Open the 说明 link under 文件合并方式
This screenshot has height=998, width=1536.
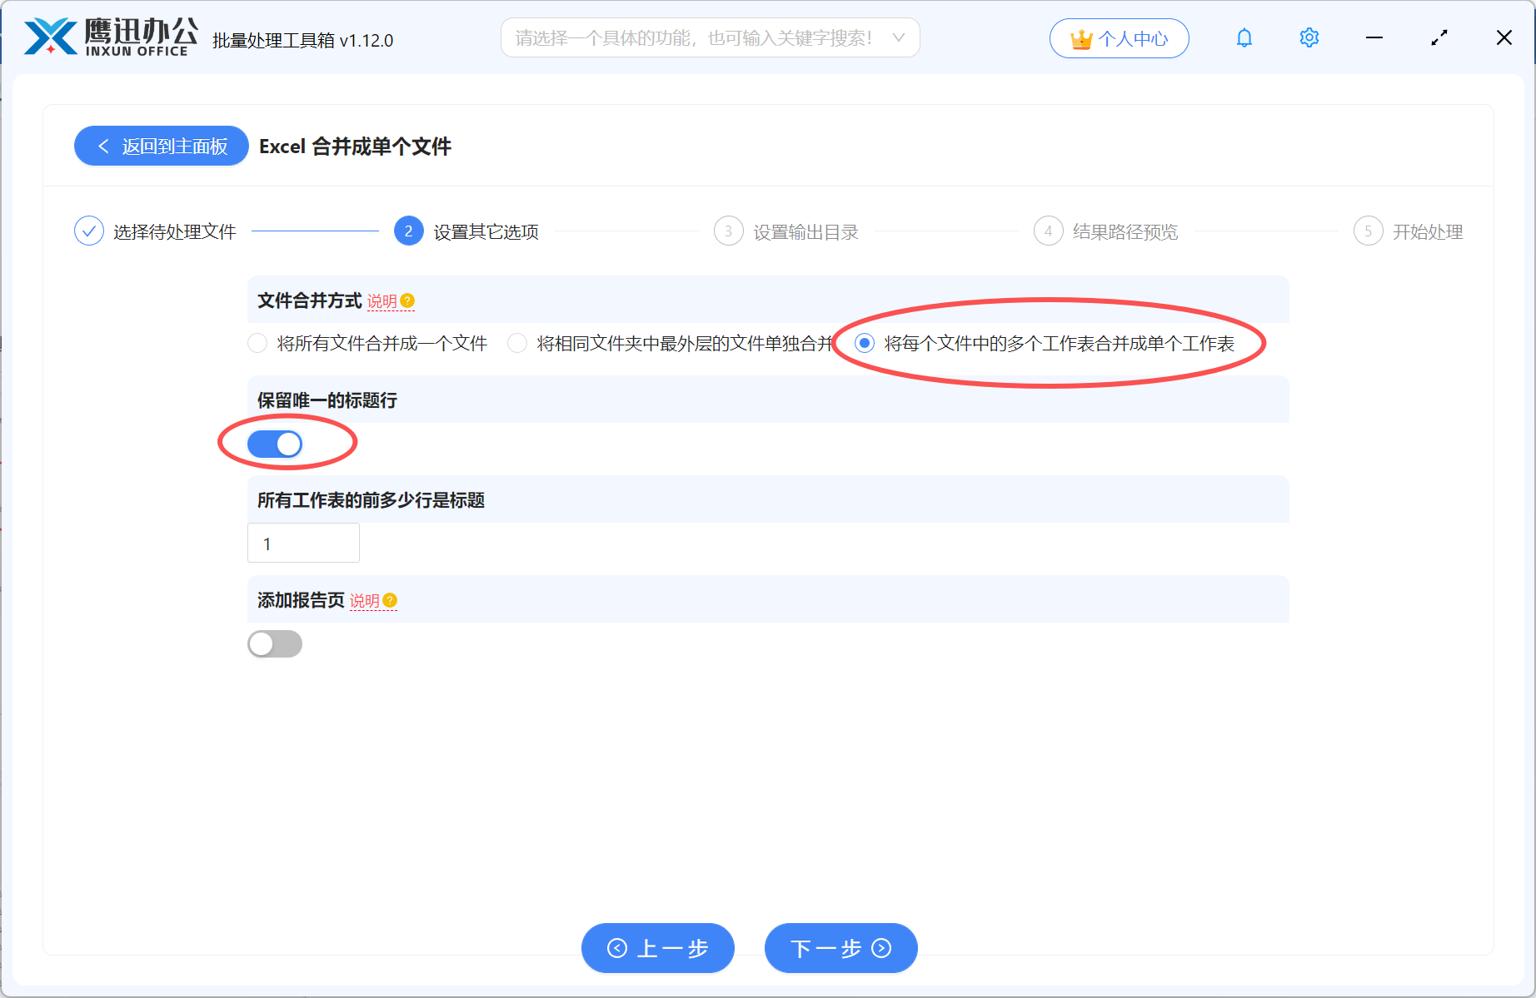[x=381, y=300]
